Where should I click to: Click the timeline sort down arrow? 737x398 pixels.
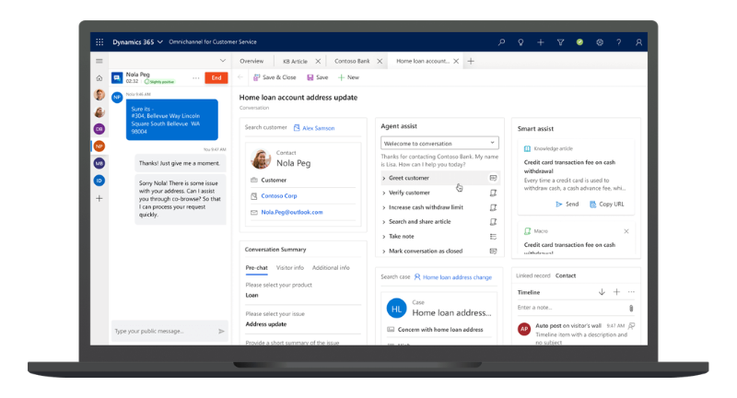pos(602,292)
